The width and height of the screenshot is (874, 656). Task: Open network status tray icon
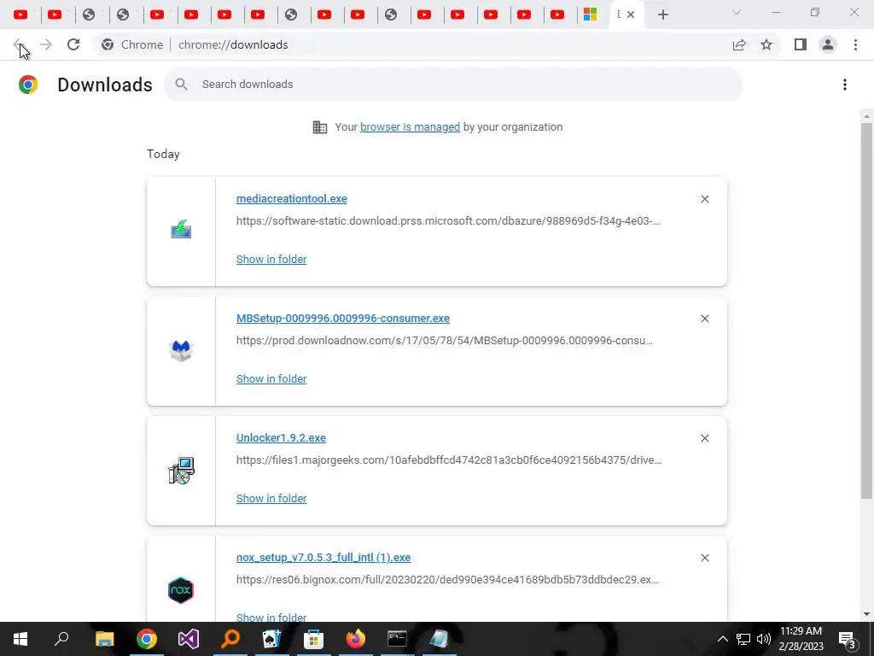point(743,639)
